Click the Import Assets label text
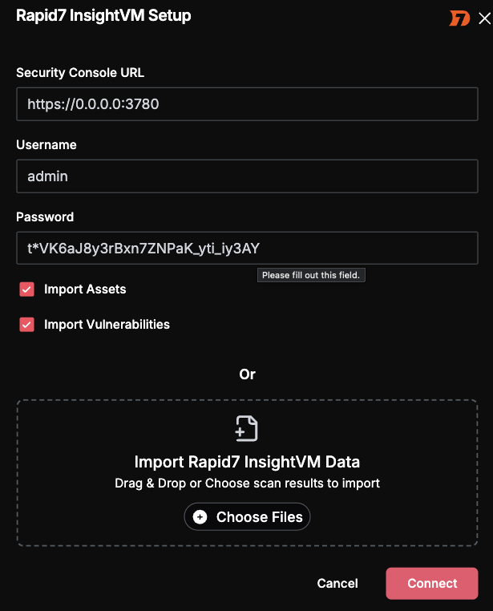Viewport: 493px width, 611px height. pyautogui.click(x=85, y=289)
